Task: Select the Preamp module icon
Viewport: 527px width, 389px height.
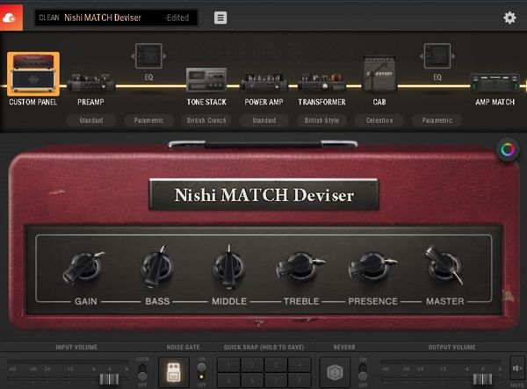Action: pyautogui.click(x=91, y=82)
